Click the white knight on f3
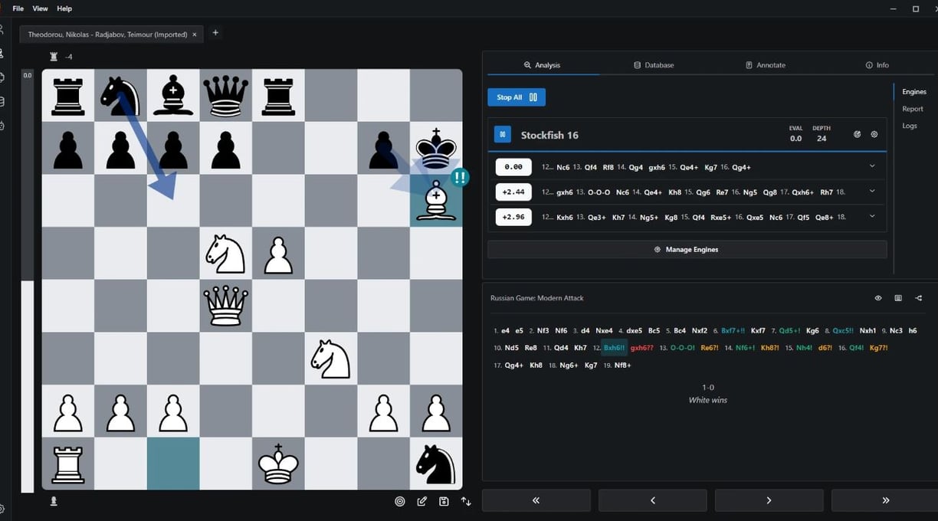 click(331, 359)
